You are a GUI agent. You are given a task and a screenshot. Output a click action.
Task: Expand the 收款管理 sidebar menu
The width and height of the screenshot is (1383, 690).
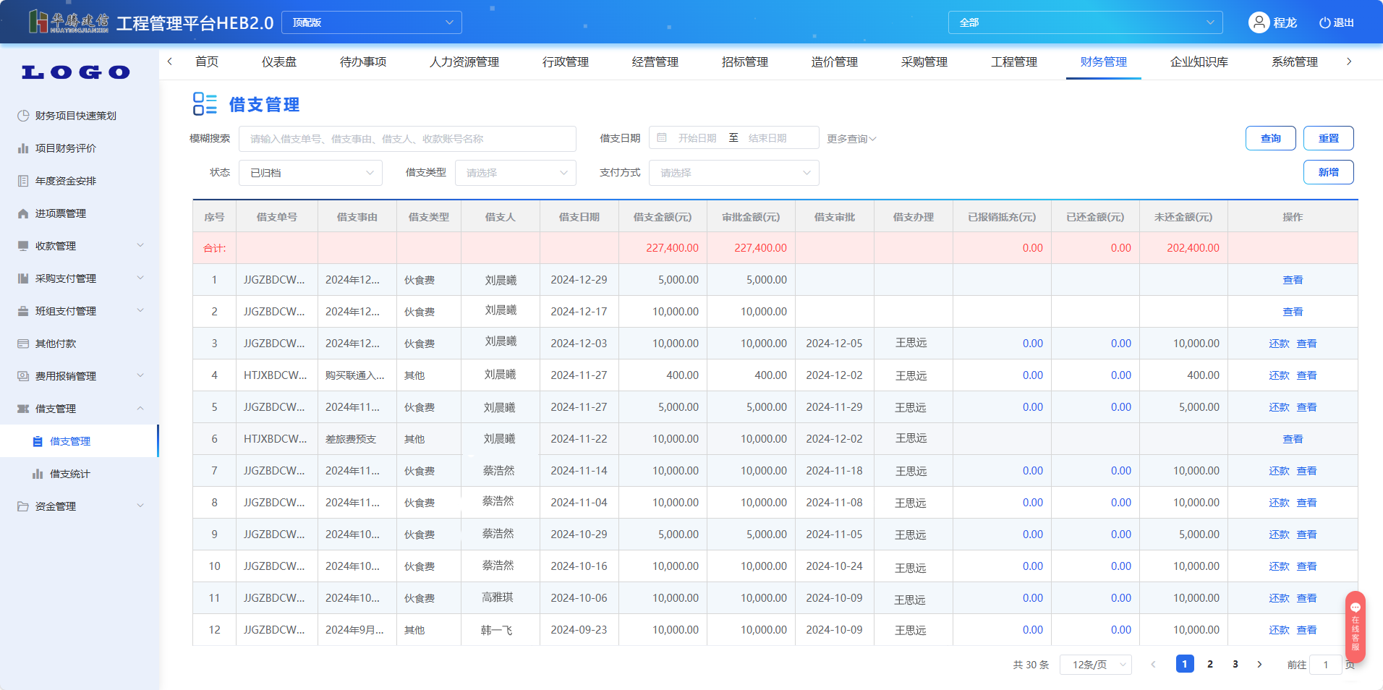coord(140,245)
